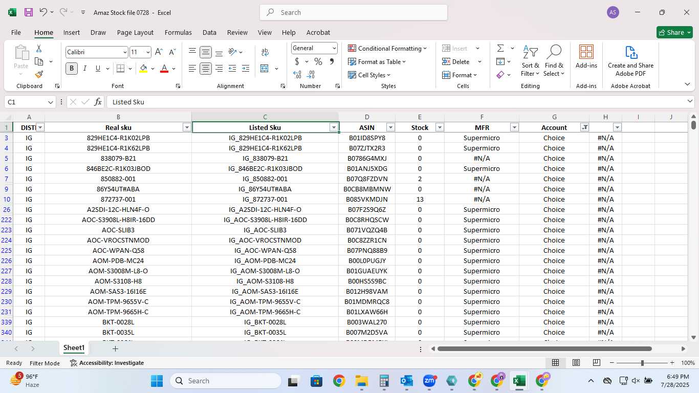This screenshot has width=699, height=393.
Task: Click the Percent Style icon
Action: tap(318, 61)
